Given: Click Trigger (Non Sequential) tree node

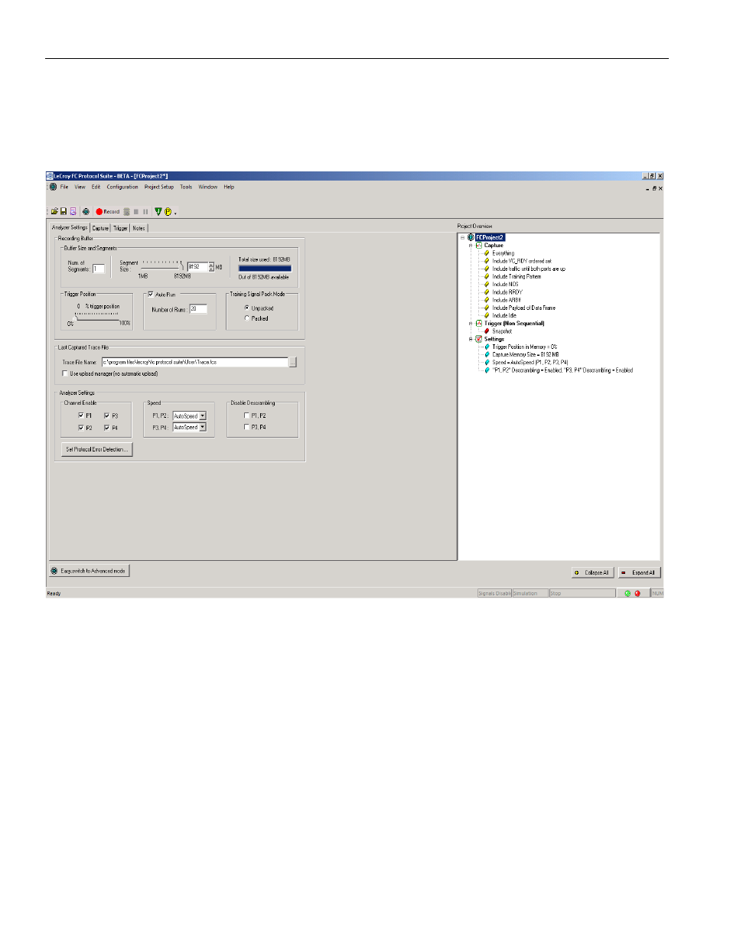Looking at the screenshot, I should [514, 324].
